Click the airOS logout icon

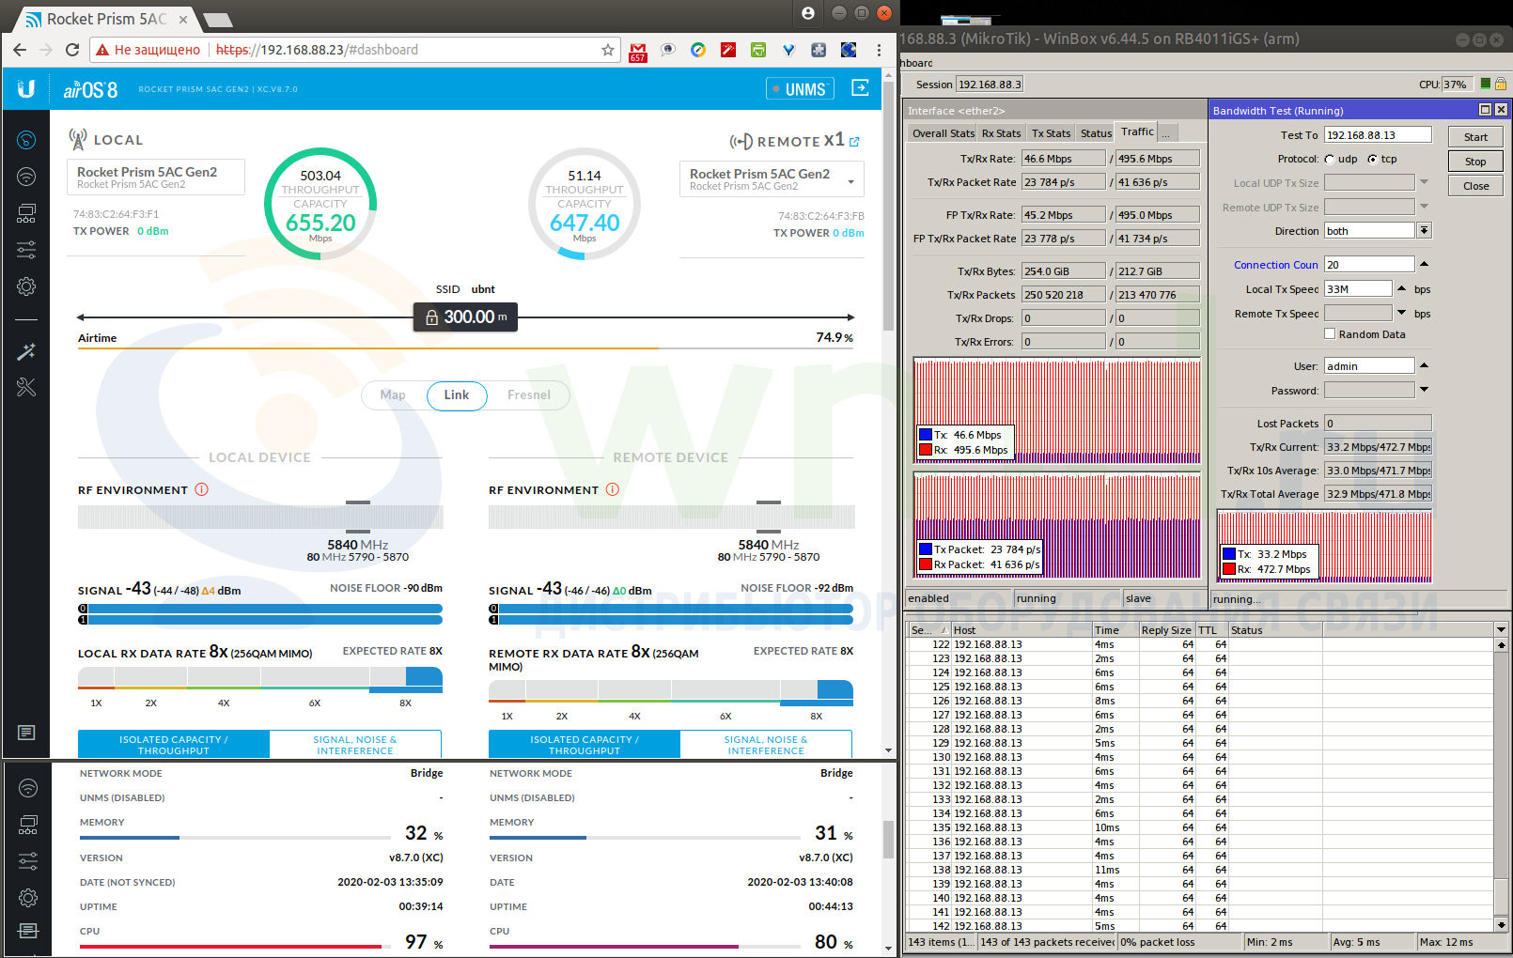pos(860,87)
